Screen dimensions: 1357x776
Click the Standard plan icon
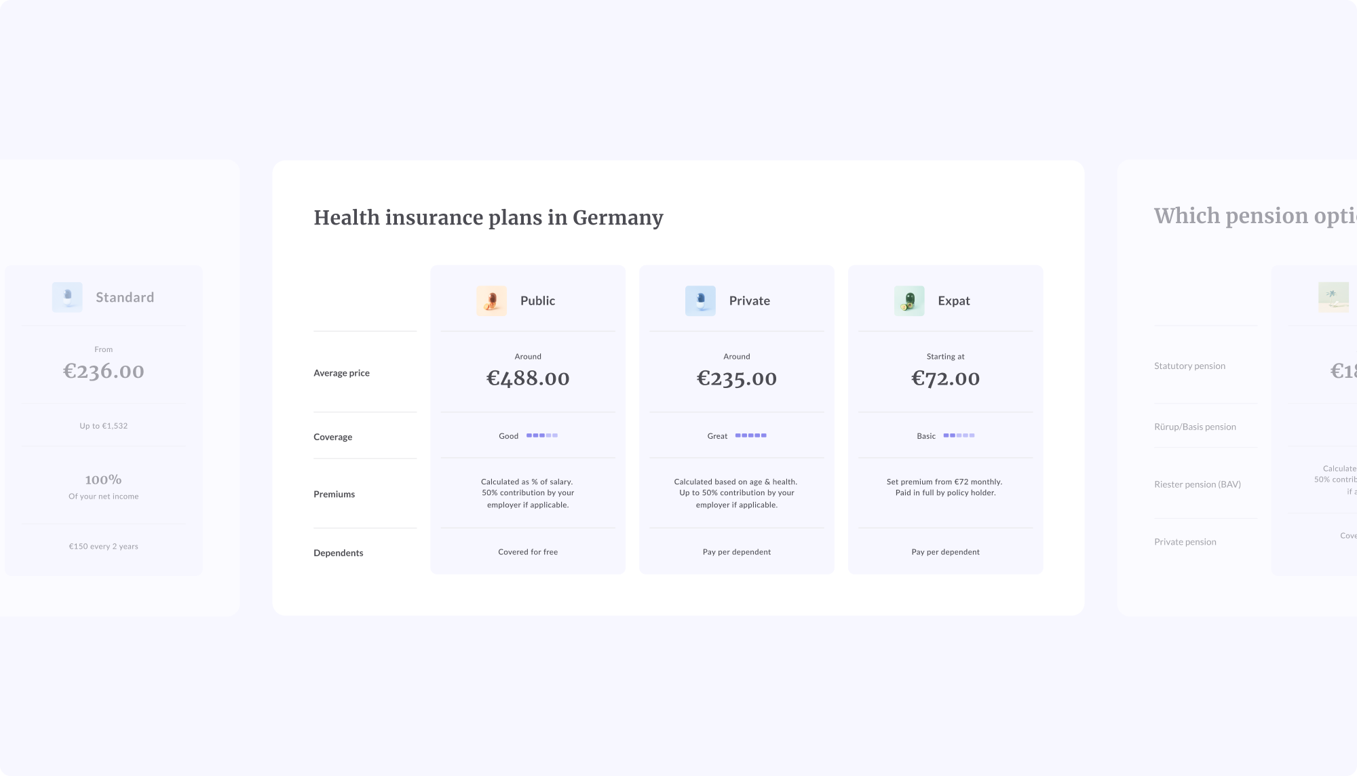pyautogui.click(x=67, y=297)
